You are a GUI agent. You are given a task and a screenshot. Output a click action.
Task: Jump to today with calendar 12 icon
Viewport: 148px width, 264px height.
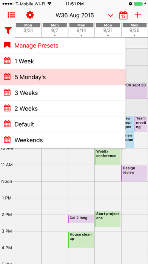(123, 15)
